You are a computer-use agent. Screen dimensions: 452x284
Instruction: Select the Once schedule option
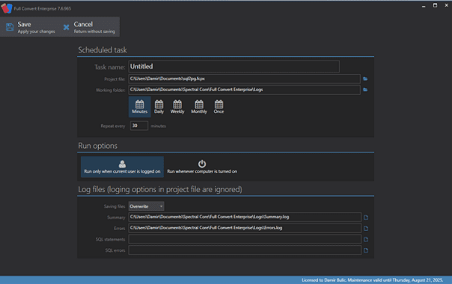point(219,107)
